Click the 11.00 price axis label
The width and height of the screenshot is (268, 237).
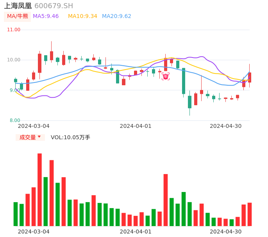tap(14, 30)
